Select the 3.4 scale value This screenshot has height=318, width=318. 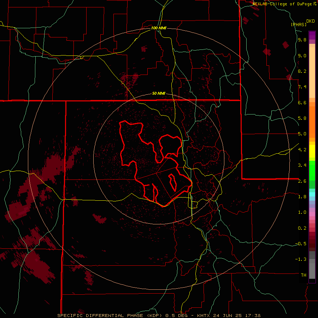click(302, 165)
